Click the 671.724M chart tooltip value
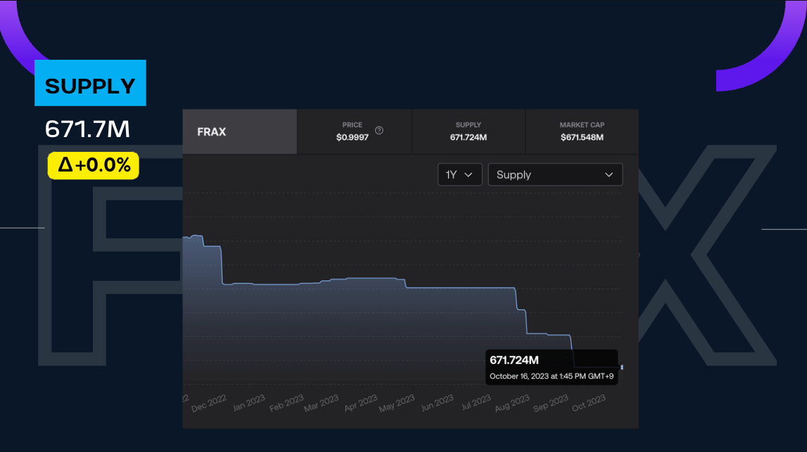This screenshot has width=807, height=452. point(514,361)
